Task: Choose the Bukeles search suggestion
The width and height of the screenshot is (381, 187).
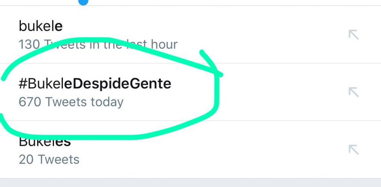Action: click(x=190, y=150)
